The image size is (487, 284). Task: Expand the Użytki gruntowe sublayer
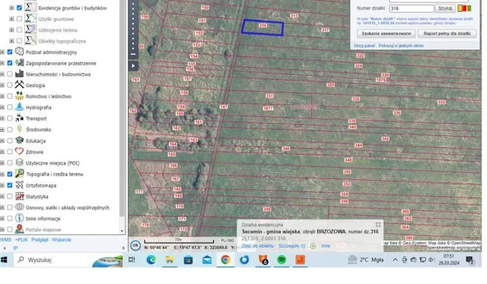point(11,19)
